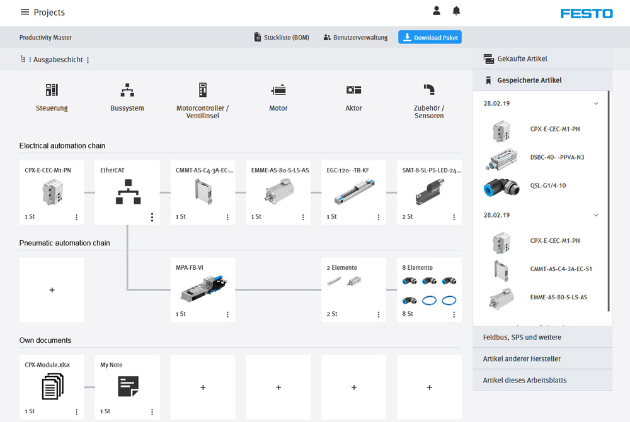Select the Bussystem category icon
Viewport: 630px width, 422px height.
(x=127, y=90)
